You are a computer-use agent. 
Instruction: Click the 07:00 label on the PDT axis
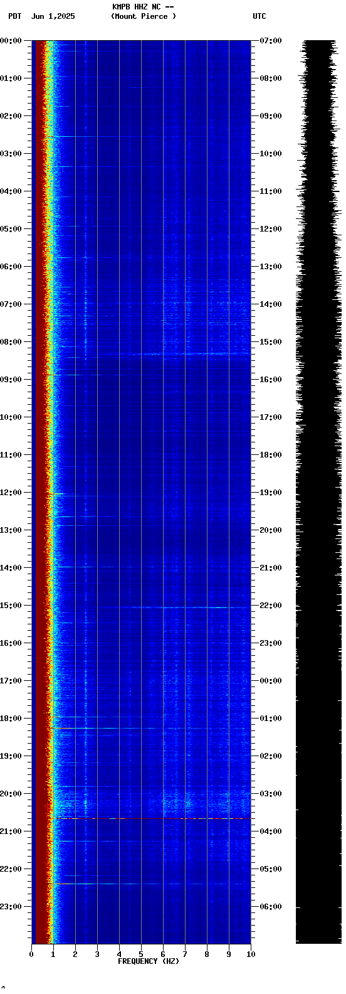[x=11, y=304]
